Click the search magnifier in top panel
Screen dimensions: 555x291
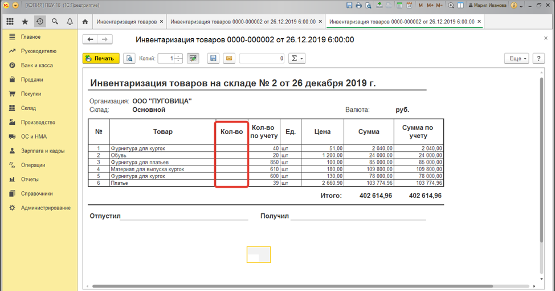55,22
